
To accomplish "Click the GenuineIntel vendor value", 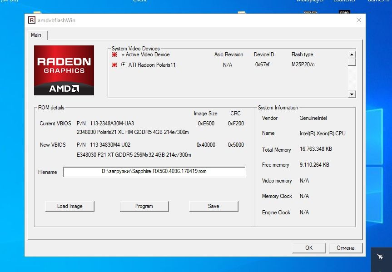I will (x=313, y=118).
